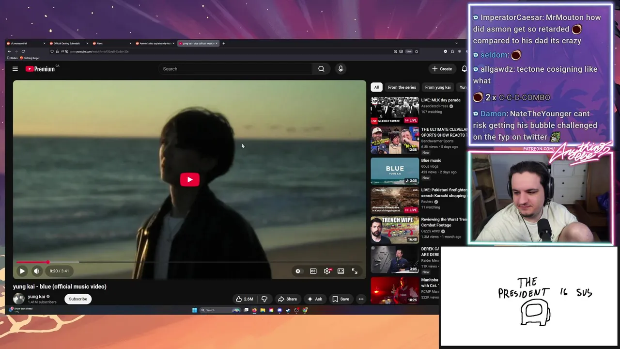Open the Windows Start menu

[x=195, y=310]
